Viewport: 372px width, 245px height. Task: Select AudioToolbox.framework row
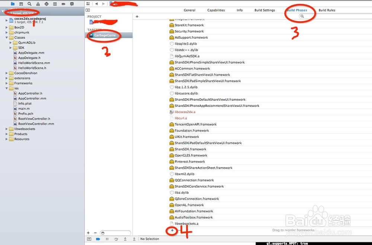tap(270, 217)
